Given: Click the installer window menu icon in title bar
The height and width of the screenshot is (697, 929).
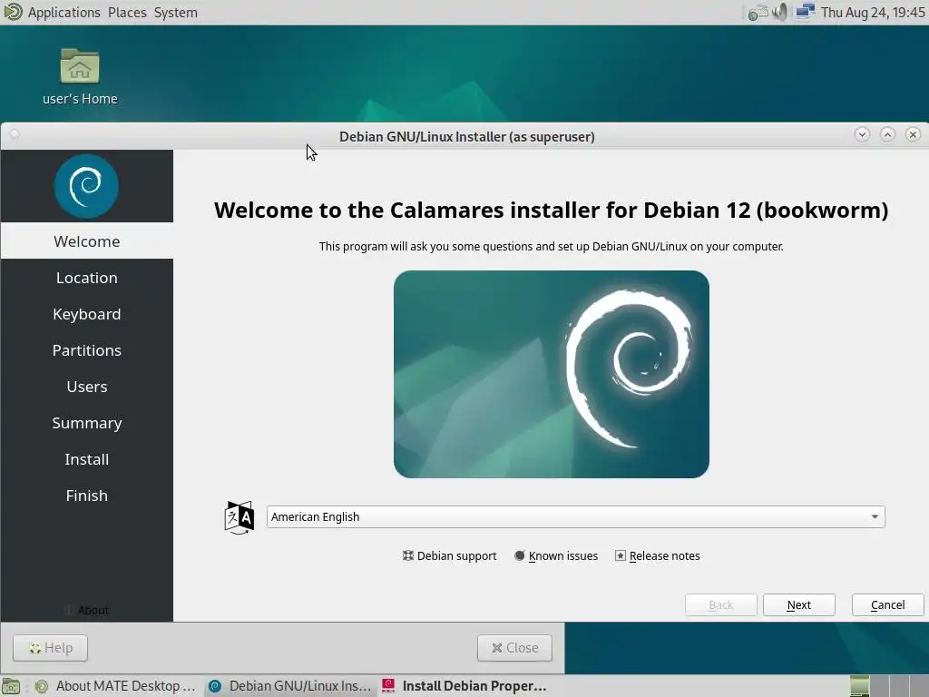Looking at the screenshot, I should click(15, 134).
